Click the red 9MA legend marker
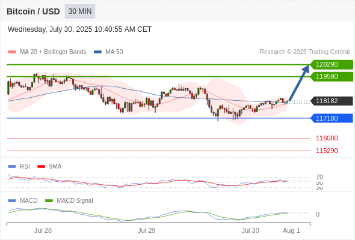 [41, 167]
